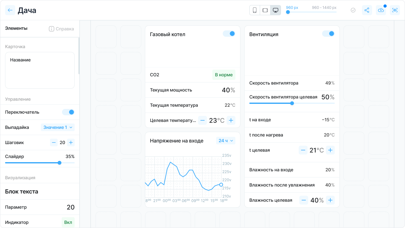Open the 24 ч period dropdown
The width and height of the screenshot is (405, 228).
point(226,141)
